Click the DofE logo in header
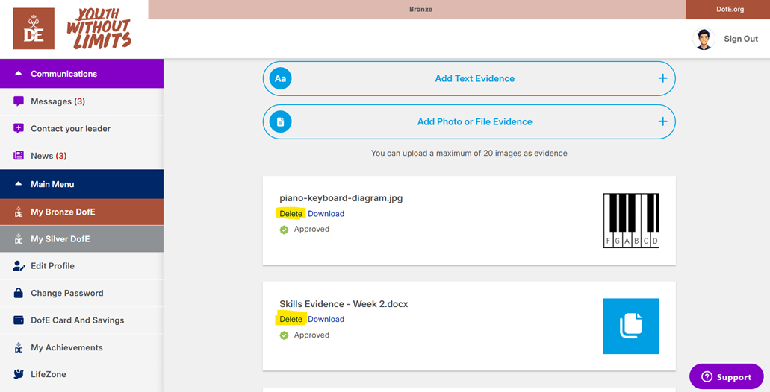 click(x=34, y=28)
